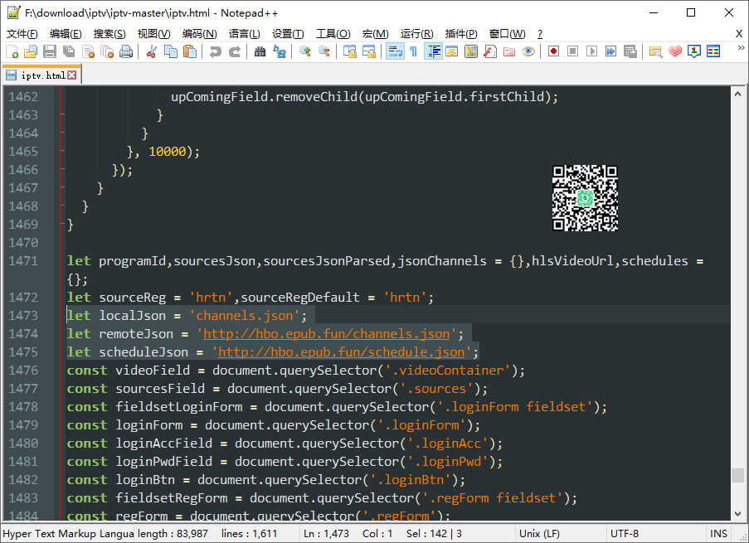
Task: Click the Print icon in toolbar
Action: click(126, 51)
